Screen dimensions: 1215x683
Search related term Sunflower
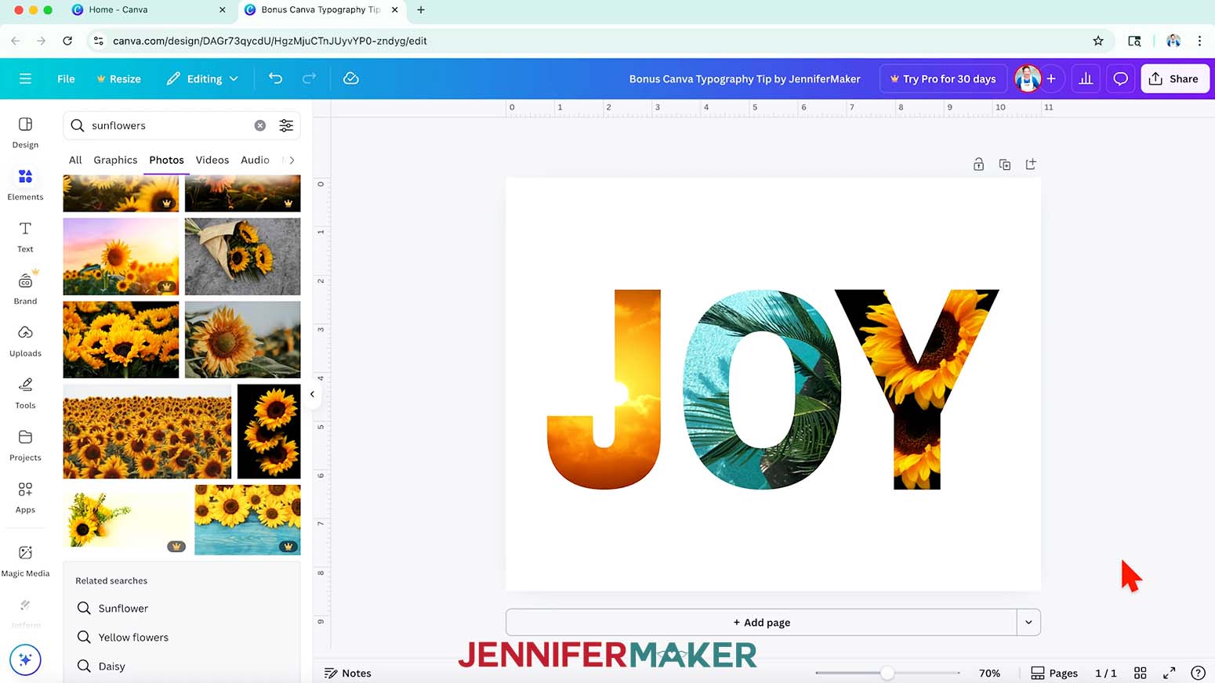pos(123,608)
